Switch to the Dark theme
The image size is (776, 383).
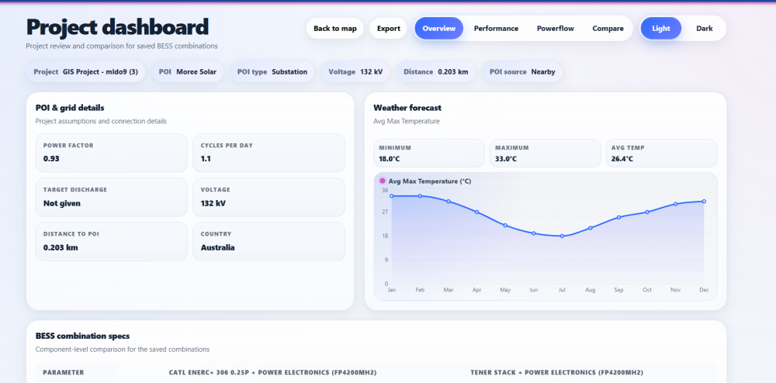pyautogui.click(x=705, y=28)
